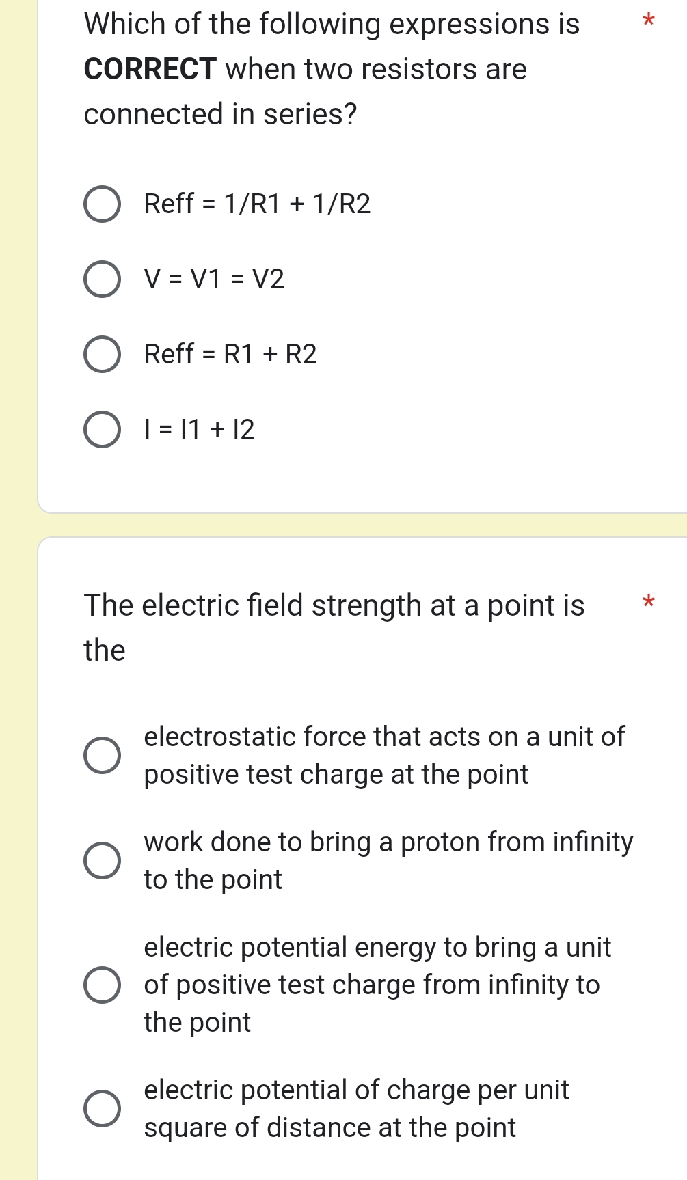
Task: Choose the answer Reff = R1 + R2
Action: pos(103,354)
